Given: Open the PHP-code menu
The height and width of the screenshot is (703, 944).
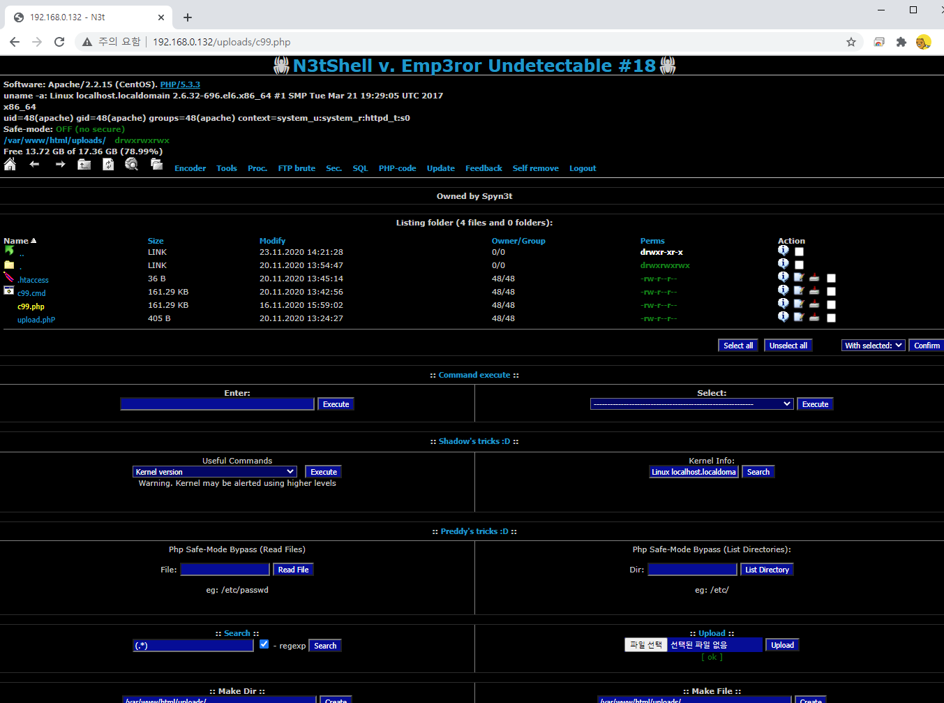Looking at the screenshot, I should click(397, 168).
